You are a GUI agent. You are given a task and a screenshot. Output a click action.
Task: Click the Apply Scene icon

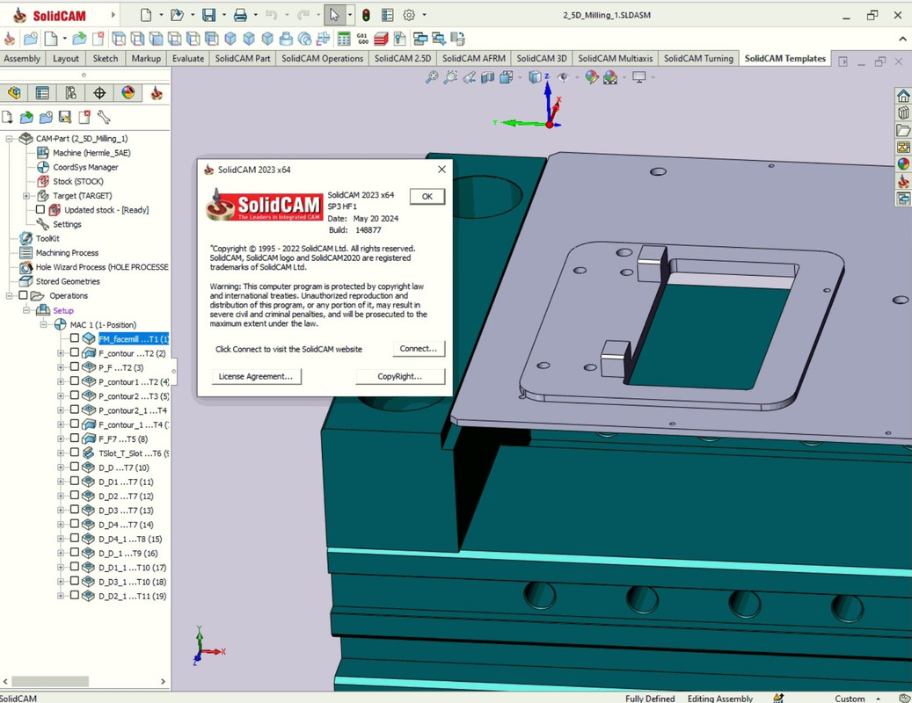[610, 77]
